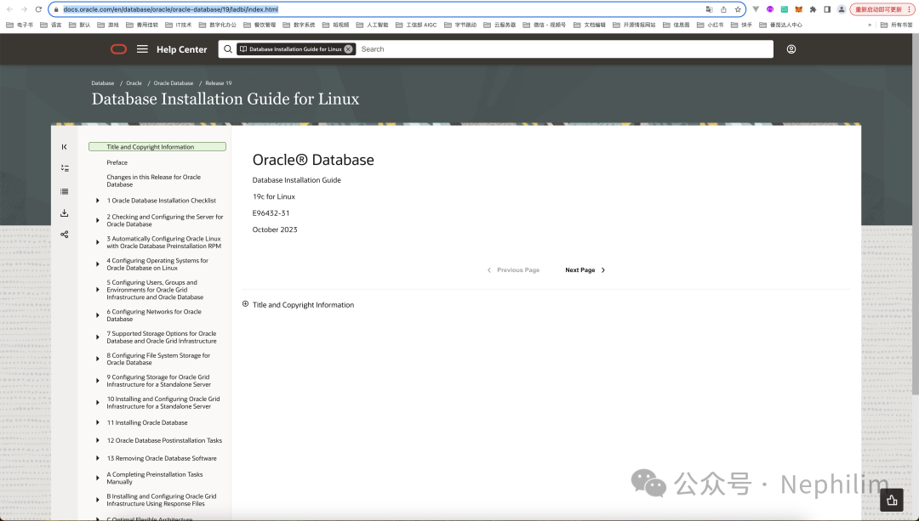Open Changes in this Release for Oracle Database

click(x=153, y=181)
